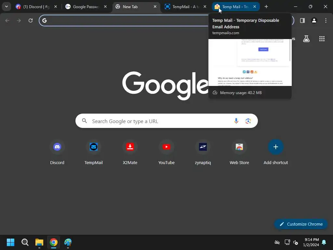Close the Temp Mail tempmailo tab
The width and height of the screenshot is (333, 250).
(255, 7)
